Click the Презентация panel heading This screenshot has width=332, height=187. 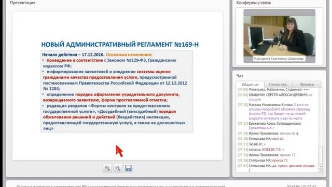pos(23,3)
